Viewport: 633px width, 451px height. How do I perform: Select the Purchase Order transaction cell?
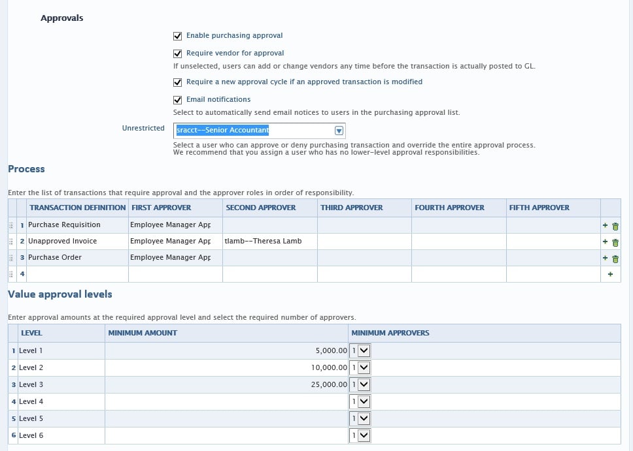pyautogui.click(x=78, y=257)
